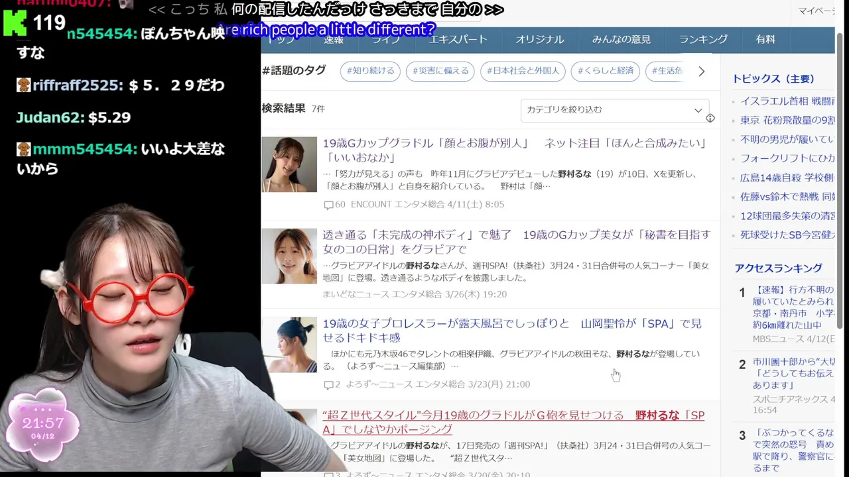
Task: Open article "超Z世代スタイル"今月19歳のグラドル
Action: click(513, 422)
